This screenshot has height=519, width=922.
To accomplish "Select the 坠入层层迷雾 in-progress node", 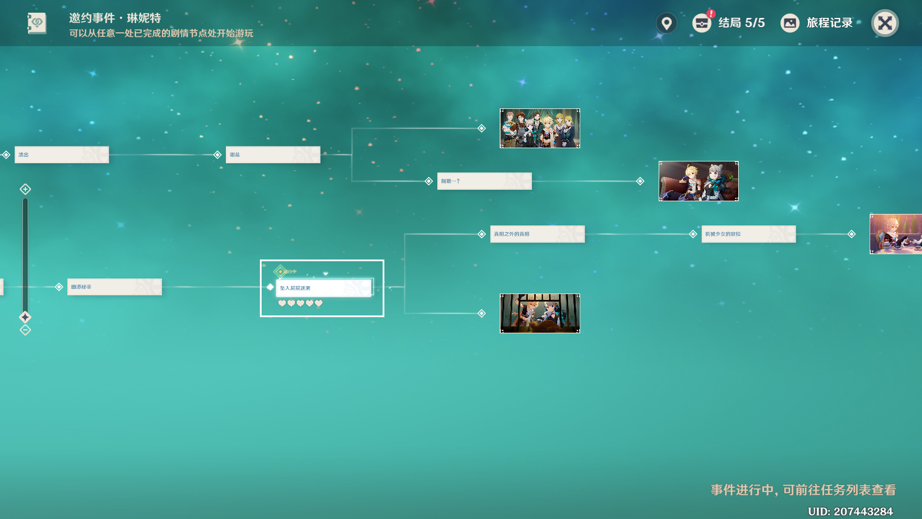I will [324, 288].
